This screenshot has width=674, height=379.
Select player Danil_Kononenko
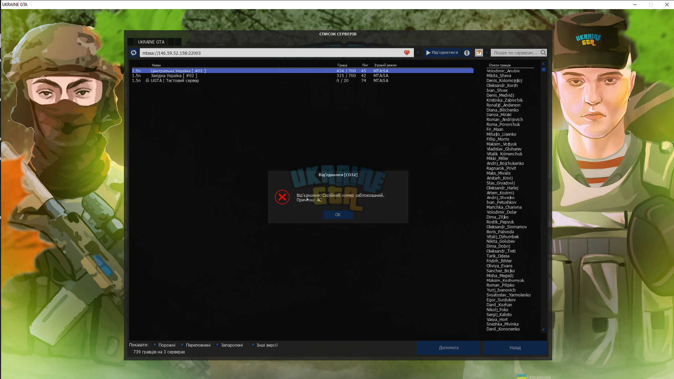(503, 329)
